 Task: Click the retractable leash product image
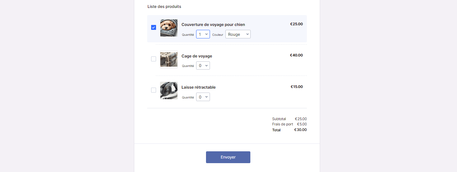pyautogui.click(x=169, y=91)
